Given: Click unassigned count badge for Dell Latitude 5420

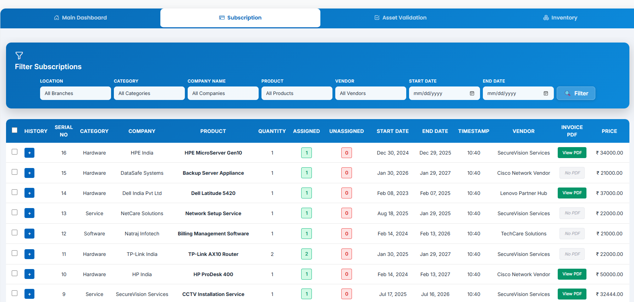Looking at the screenshot, I should 347,193.
